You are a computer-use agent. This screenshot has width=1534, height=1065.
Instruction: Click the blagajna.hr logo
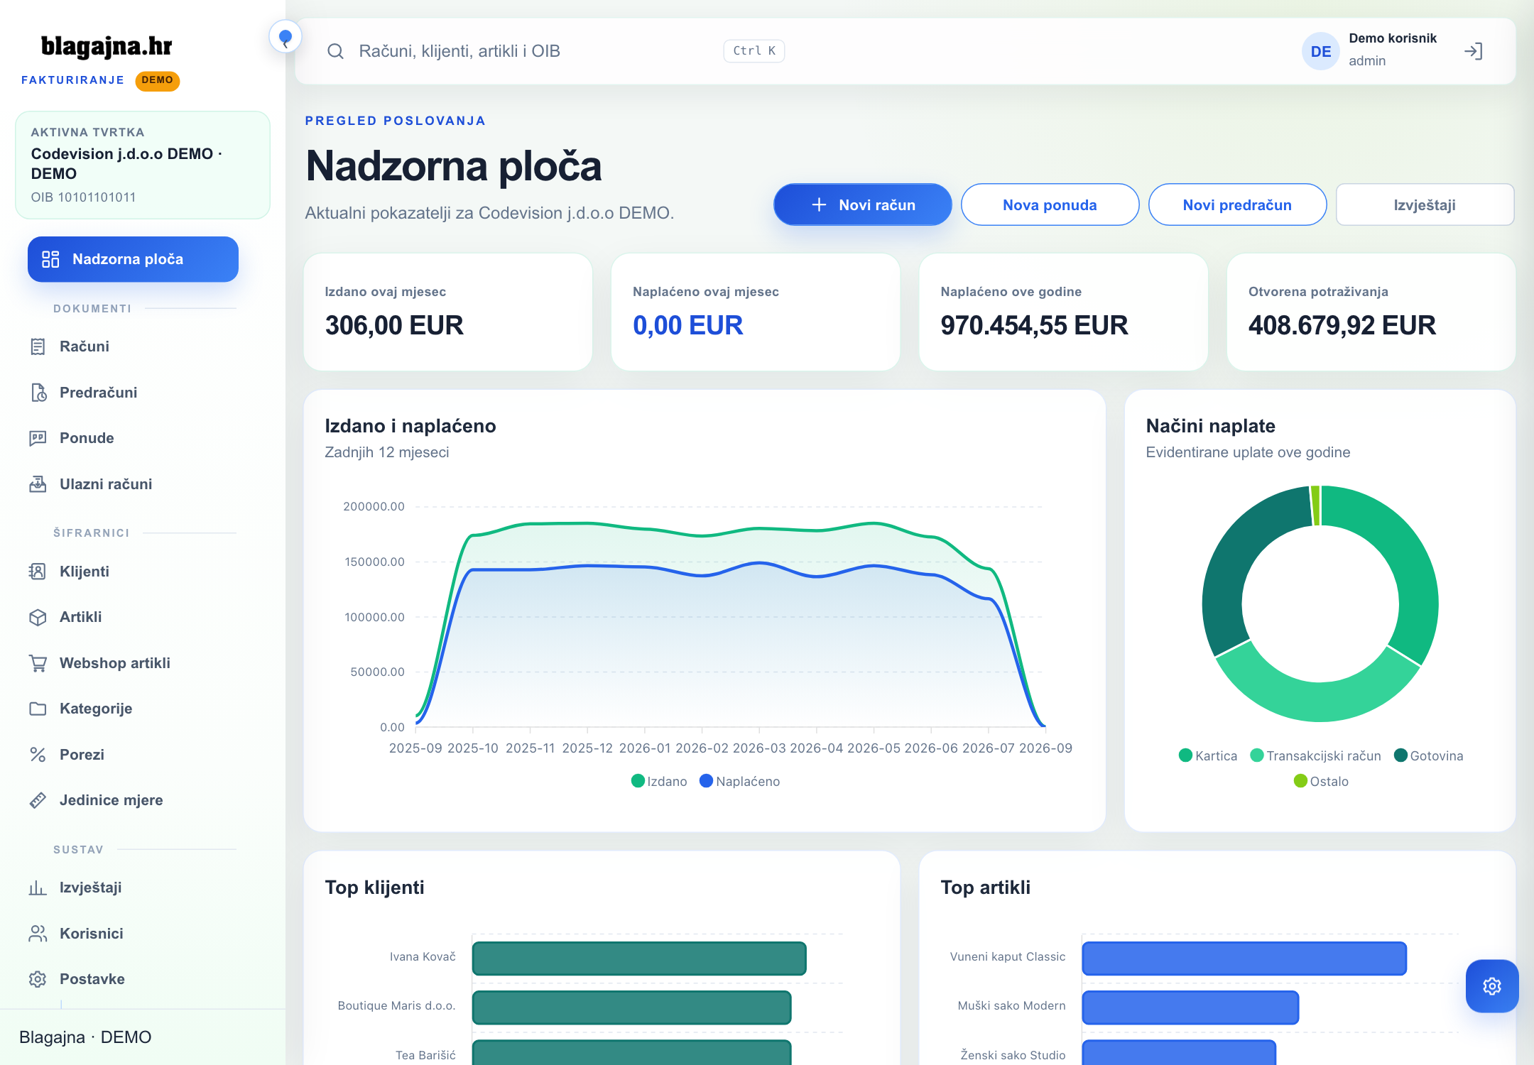point(107,46)
